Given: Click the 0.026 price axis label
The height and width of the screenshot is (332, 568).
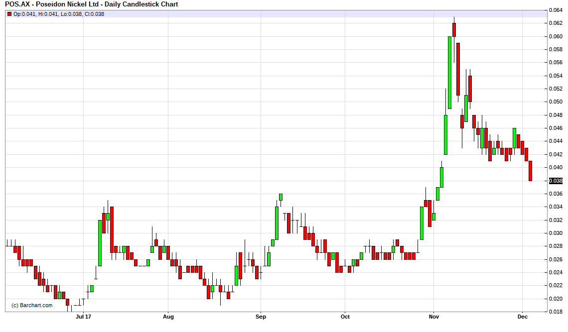Looking at the screenshot, I should 556,260.
